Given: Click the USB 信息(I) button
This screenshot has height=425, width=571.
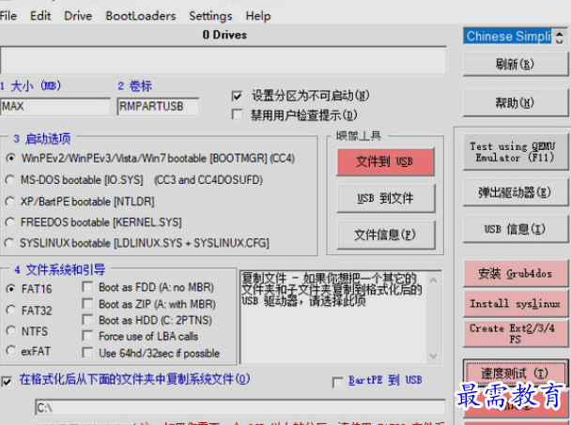Looking at the screenshot, I should point(515,229).
